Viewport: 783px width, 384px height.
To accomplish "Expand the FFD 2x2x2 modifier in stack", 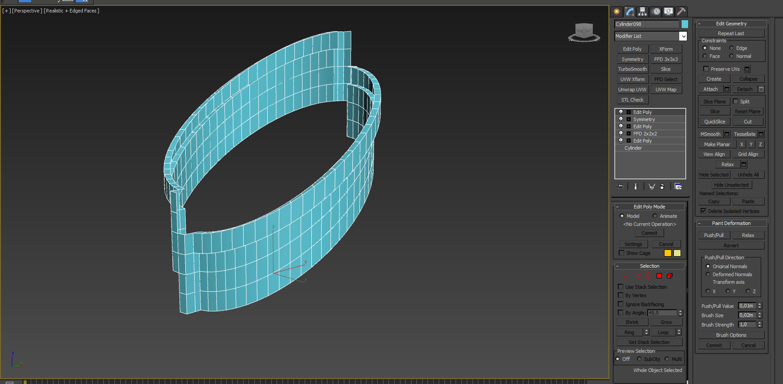I will click(628, 134).
